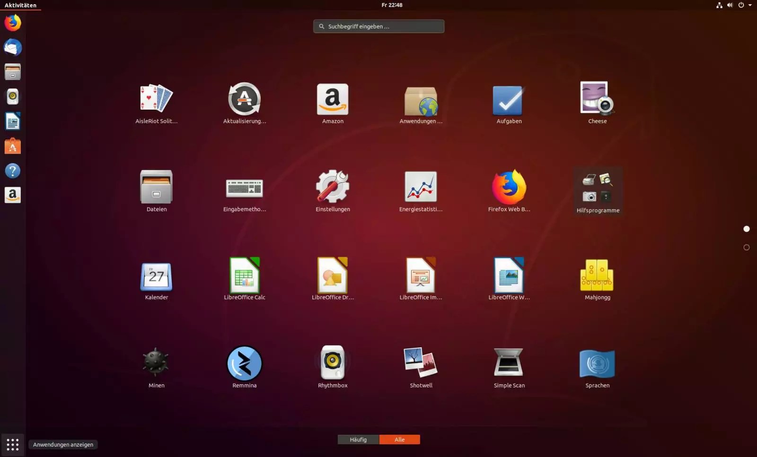This screenshot has height=457, width=757.
Task: Click the power icon in the top bar
Action: 741,5
